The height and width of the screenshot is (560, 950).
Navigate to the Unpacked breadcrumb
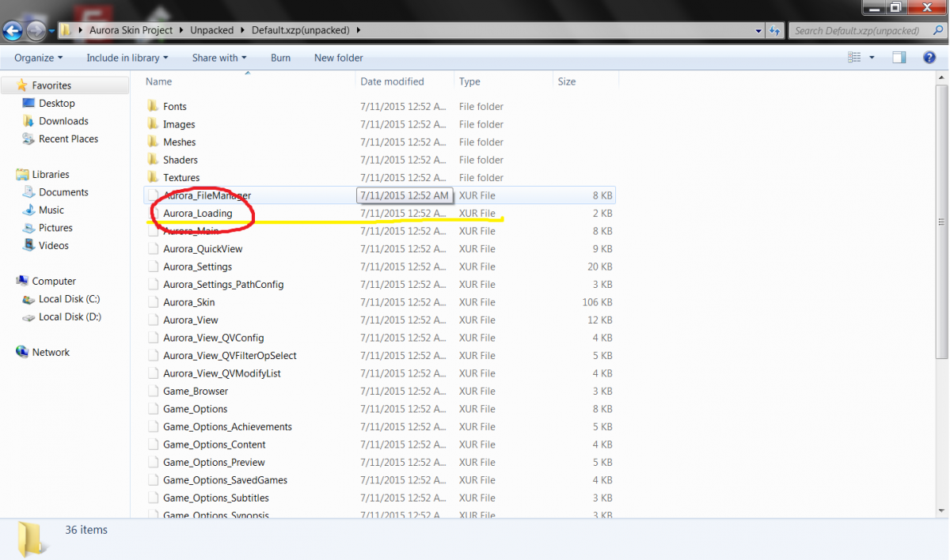pyautogui.click(x=211, y=31)
